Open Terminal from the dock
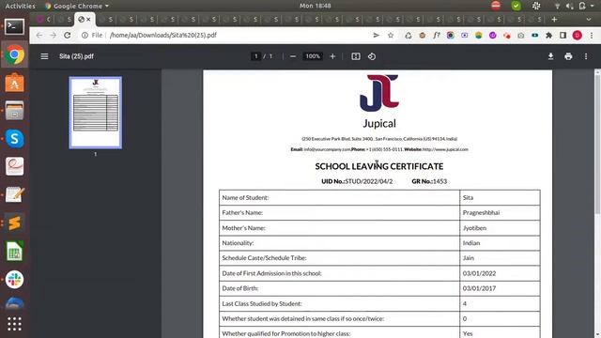The height and width of the screenshot is (338, 601). tap(15, 27)
